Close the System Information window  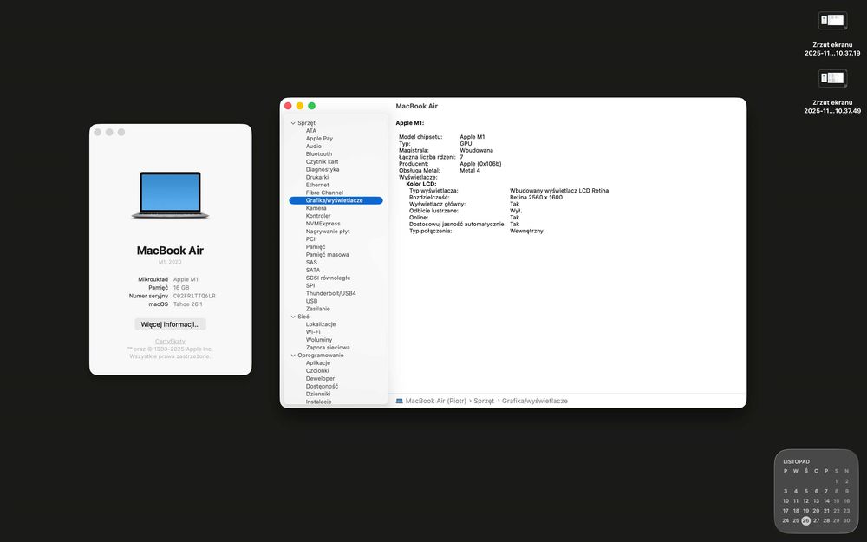click(288, 106)
